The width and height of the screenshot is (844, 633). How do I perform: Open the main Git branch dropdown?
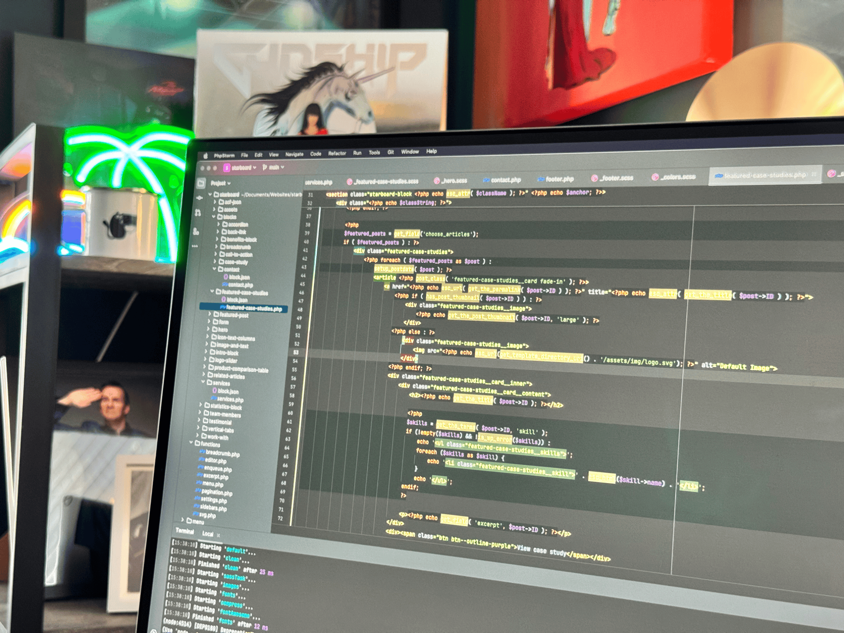pos(273,168)
